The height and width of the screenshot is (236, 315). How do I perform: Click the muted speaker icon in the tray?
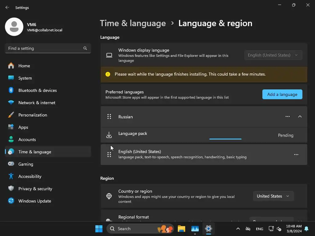pos(279,229)
